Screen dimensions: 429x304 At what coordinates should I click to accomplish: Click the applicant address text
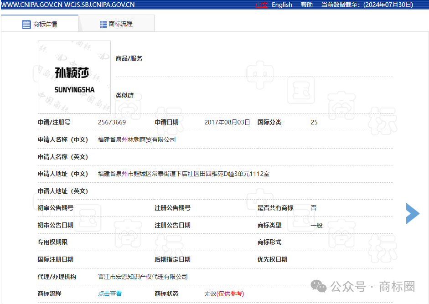184,174
